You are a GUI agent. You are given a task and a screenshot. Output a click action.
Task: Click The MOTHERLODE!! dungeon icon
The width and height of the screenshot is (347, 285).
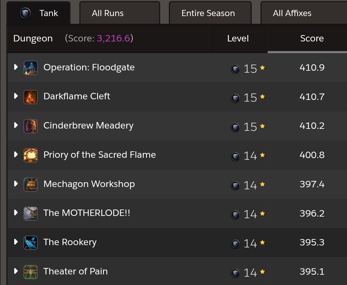pos(31,214)
